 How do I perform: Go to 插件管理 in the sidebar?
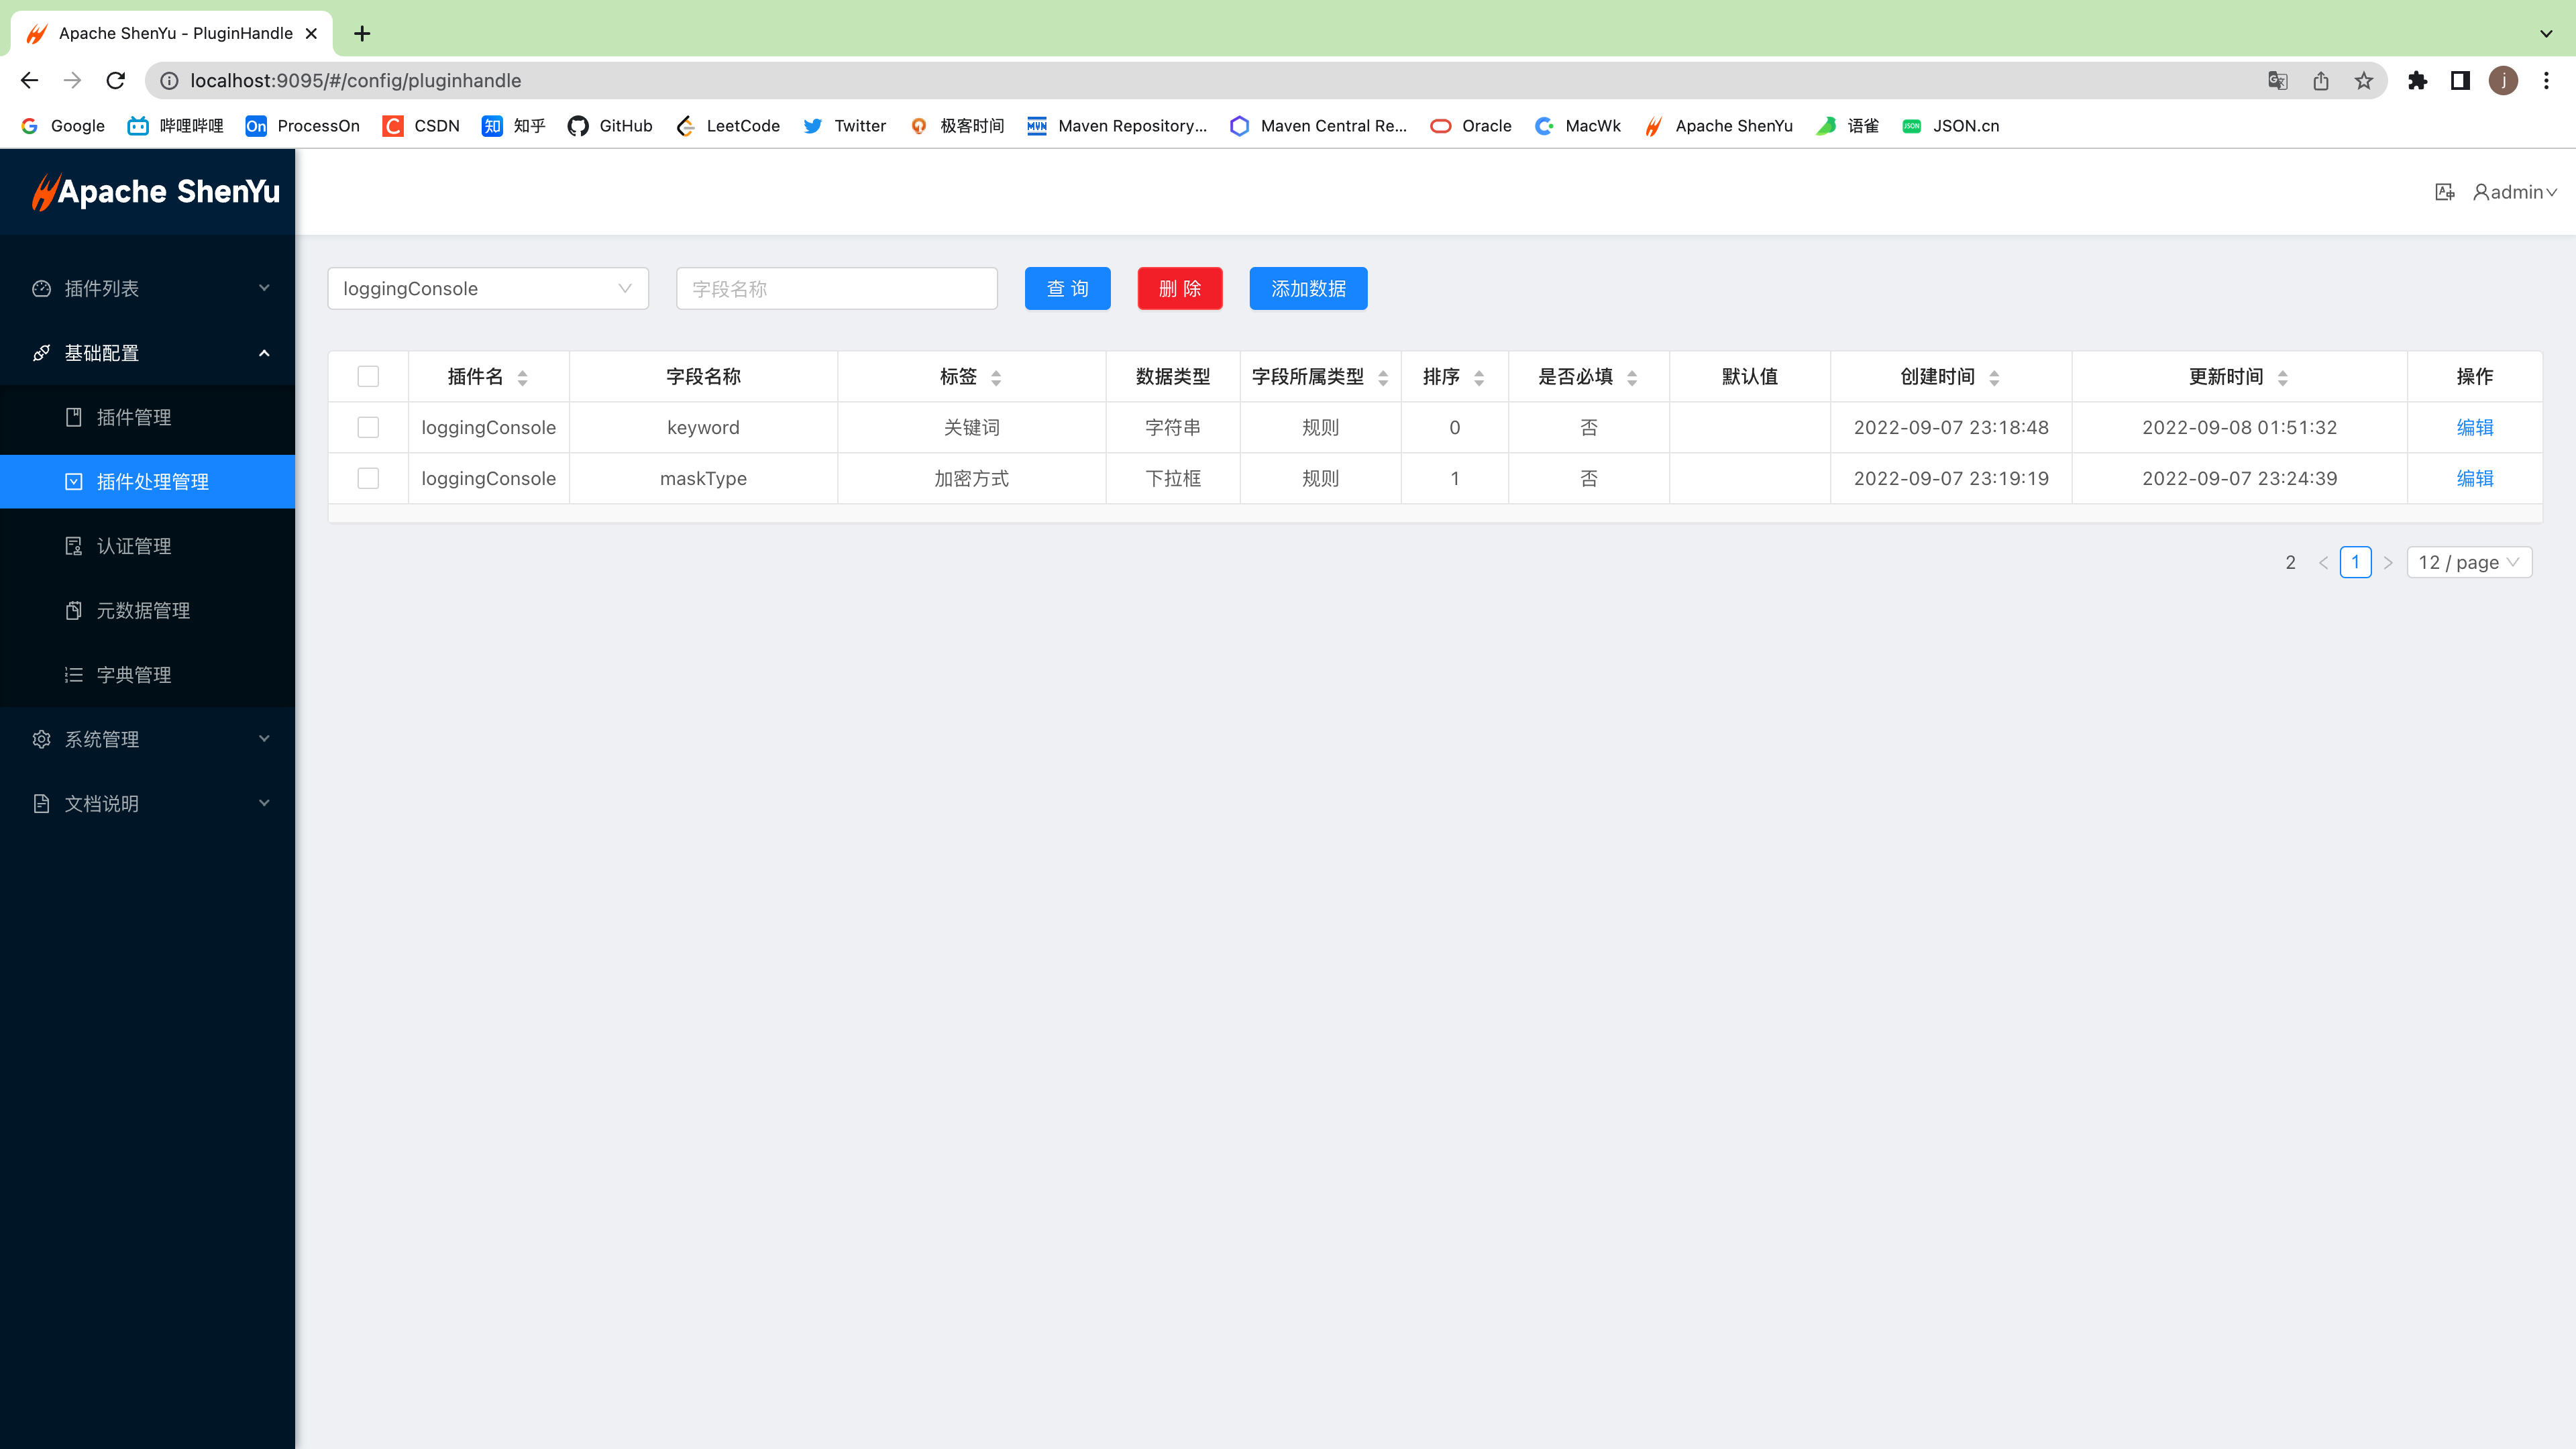[x=134, y=418]
